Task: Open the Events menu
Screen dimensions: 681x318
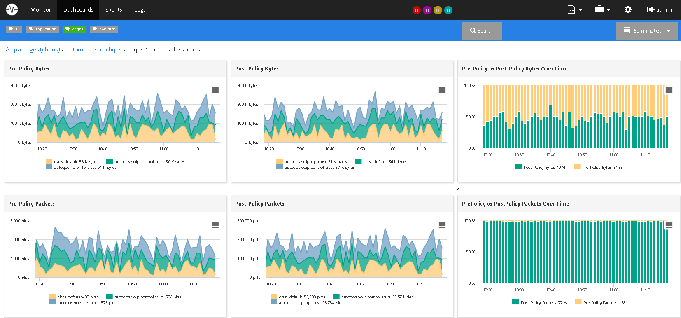Action: (114, 9)
